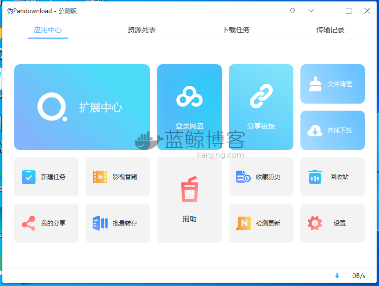Click the 分享链接 chain link icon
The image size is (379, 286).
click(x=261, y=96)
